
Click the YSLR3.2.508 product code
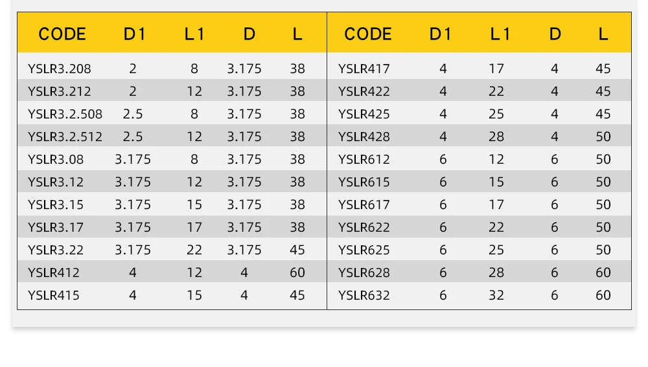coord(65,114)
